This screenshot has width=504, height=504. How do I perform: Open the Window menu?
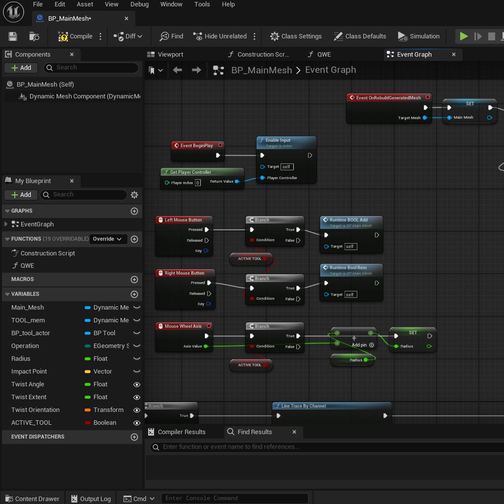tap(171, 4)
